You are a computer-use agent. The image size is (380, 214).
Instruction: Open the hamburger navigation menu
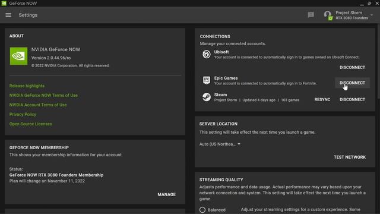pos(8,15)
